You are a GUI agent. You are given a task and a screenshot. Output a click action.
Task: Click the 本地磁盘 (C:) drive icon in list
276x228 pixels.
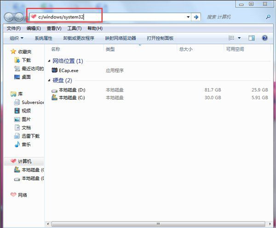pyautogui.click(x=54, y=97)
